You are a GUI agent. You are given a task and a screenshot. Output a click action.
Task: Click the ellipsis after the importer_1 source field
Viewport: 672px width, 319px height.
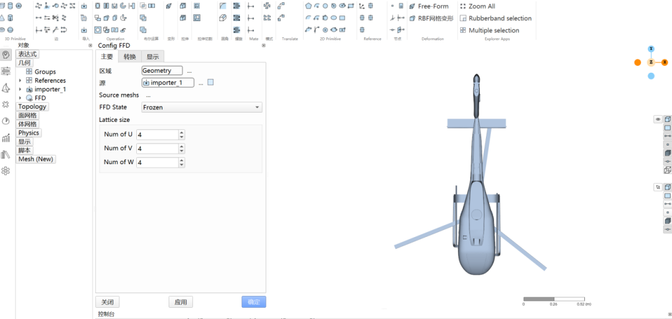coord(200,83)
